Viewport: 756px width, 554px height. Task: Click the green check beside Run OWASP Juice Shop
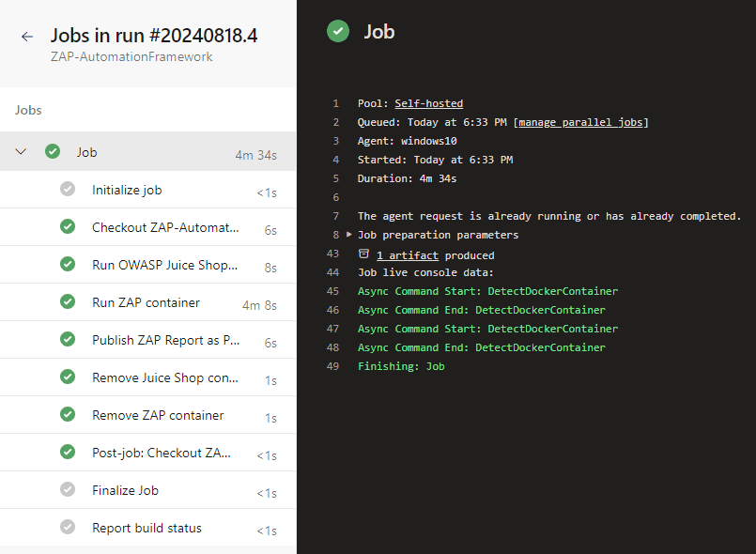[x=68, y=264]
